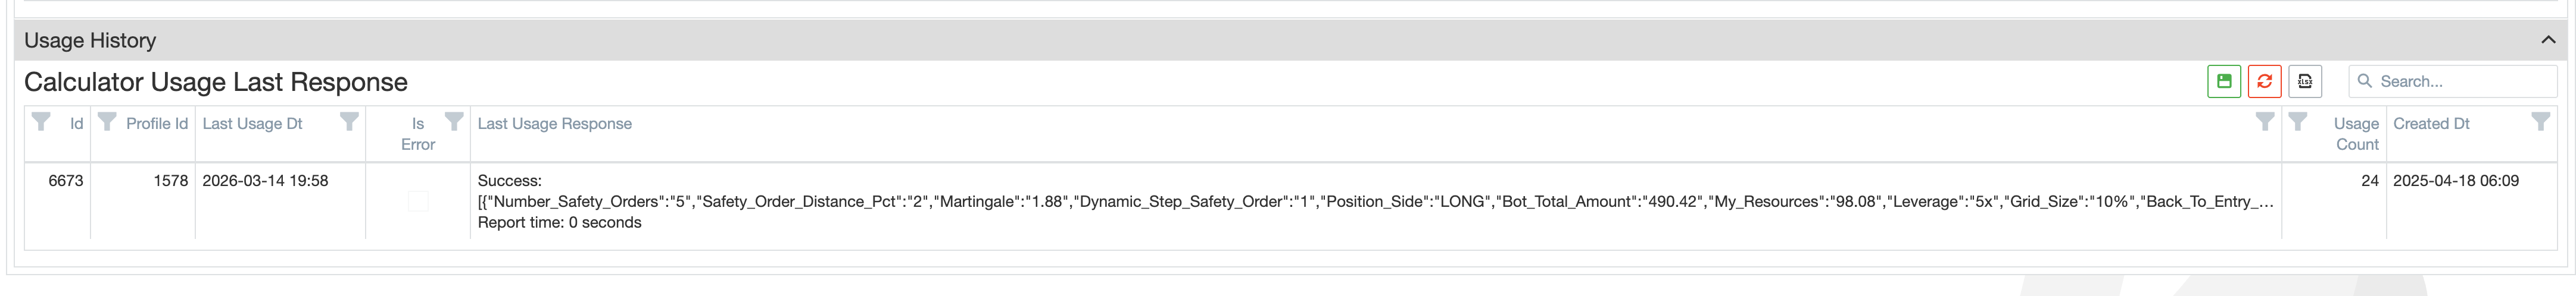Click the Profile Id cell 1578
The height and width of the screenshot is (296, 2576).
[170, 180]
